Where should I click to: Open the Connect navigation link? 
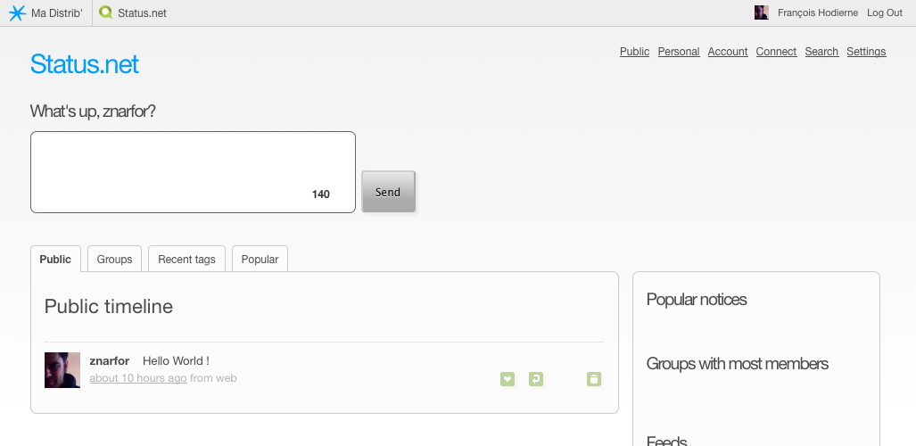[776, 52]
